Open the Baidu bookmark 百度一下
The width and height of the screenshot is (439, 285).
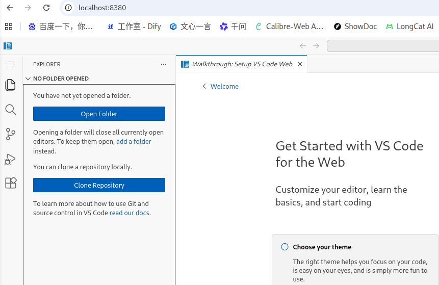point(61,27)
